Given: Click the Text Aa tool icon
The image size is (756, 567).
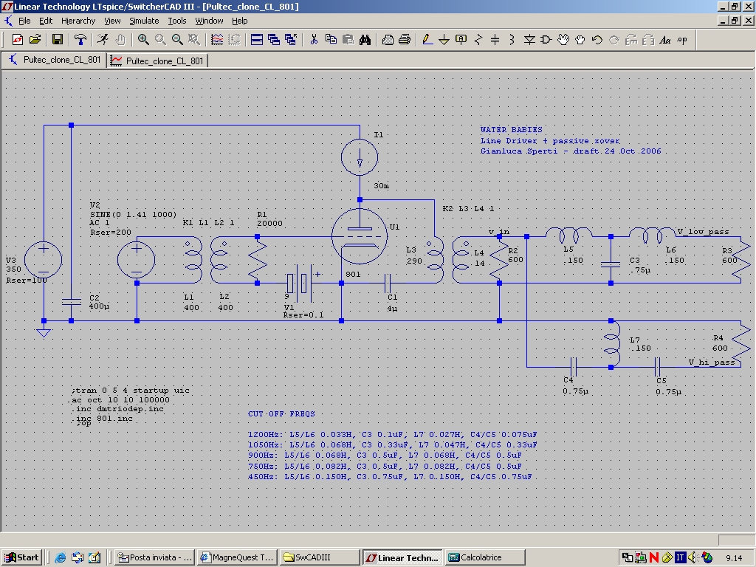Looking at the screenshot, I should coord(665,40).
